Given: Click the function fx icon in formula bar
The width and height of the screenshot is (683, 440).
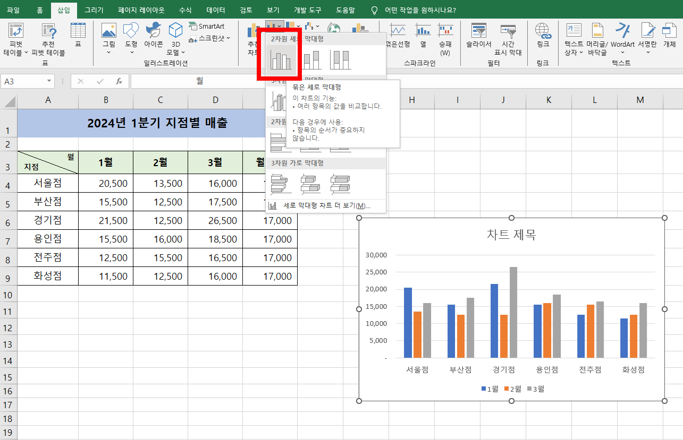Looking at the screenshot, I should [x=119, y=81].
